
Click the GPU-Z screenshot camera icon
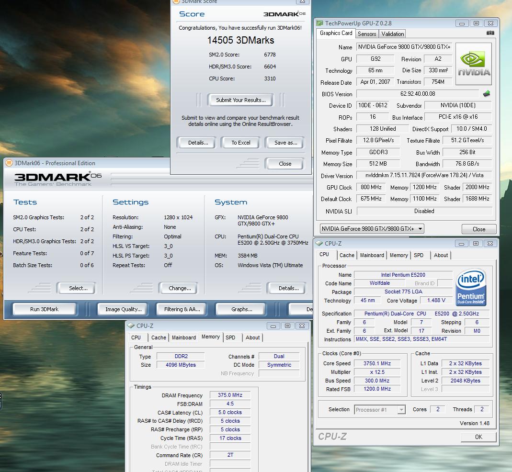490,33
